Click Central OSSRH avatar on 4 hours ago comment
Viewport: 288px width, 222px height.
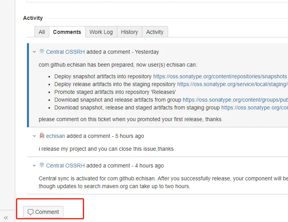tap(42, 165)
